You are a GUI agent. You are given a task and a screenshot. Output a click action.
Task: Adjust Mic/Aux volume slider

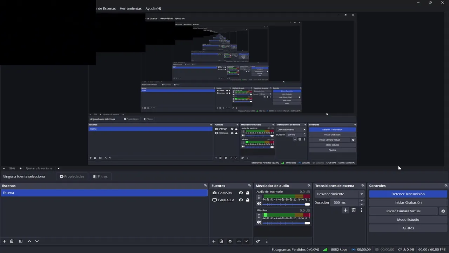click(x=286, y=223)
